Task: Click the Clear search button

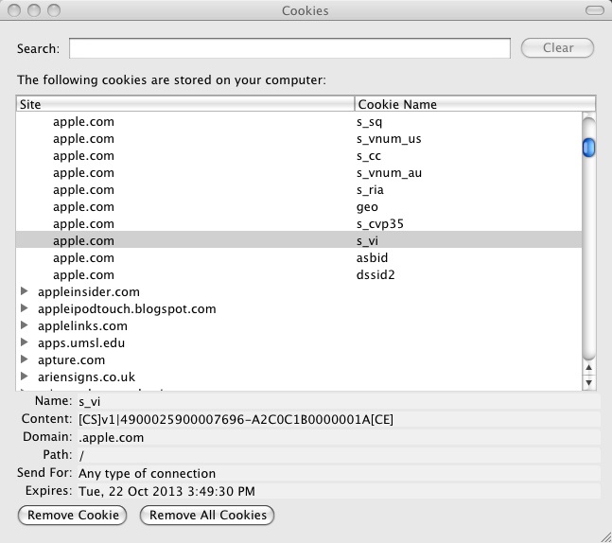Action: [x=556, y=48]
